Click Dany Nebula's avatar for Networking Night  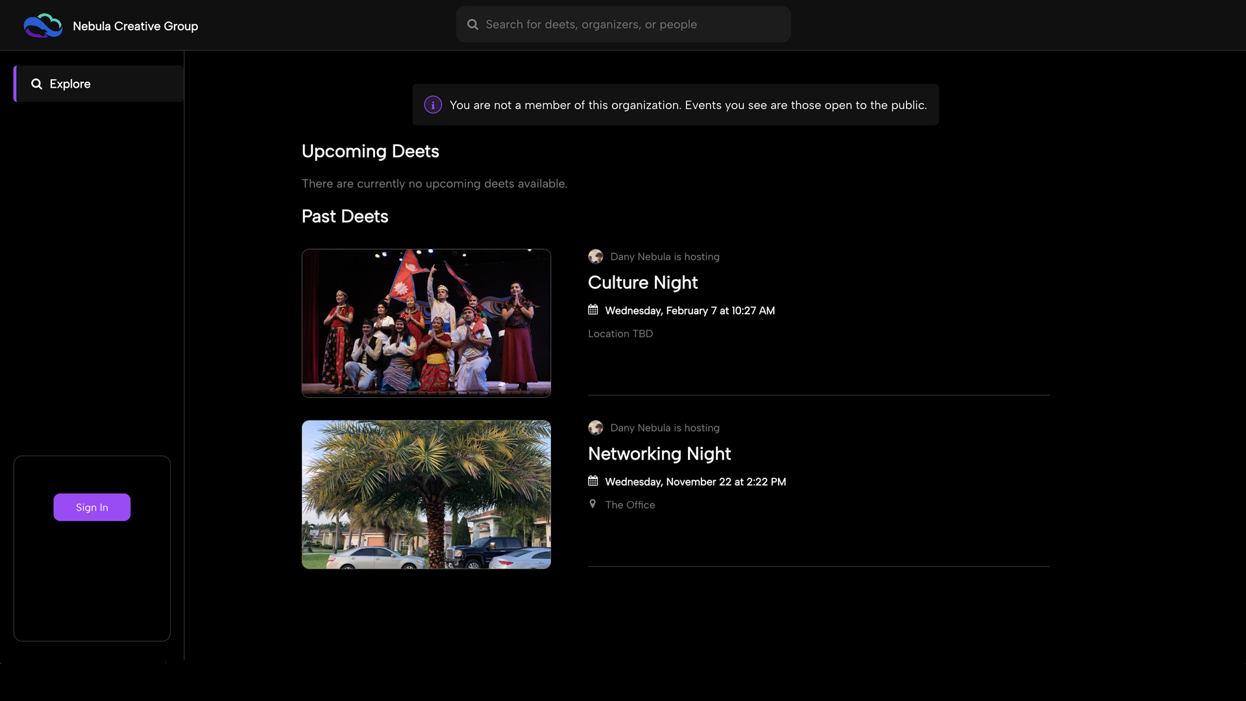(x=596, y=428)
